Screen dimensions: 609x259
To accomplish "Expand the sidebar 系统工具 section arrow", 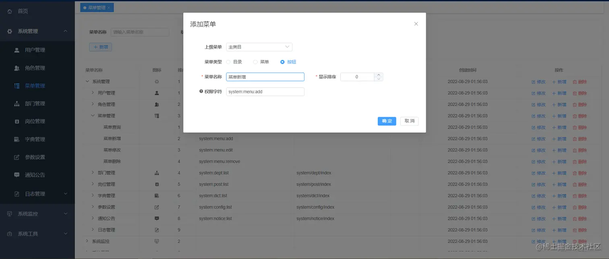I will pyautogui.click(x=66, y=234).
